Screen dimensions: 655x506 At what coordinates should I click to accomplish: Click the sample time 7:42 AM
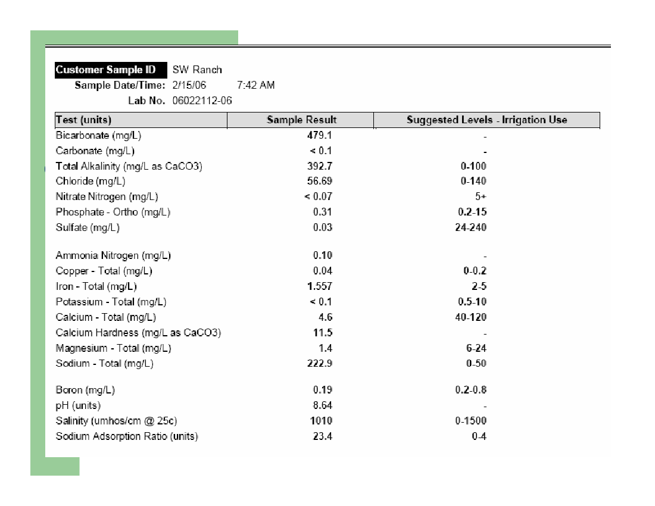[x=255, y=85]
